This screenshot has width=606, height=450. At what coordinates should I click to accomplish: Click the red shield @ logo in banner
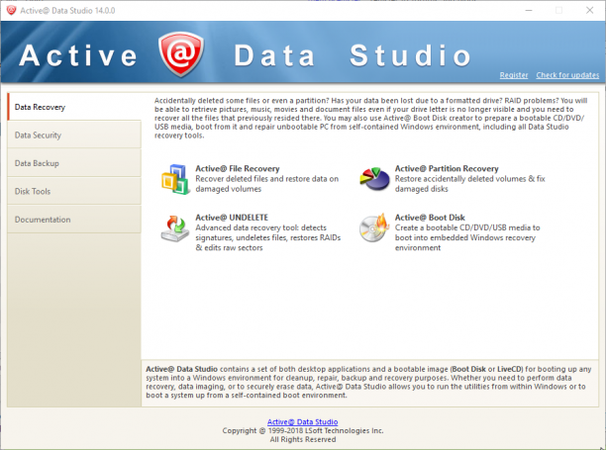[x=181, y=54]
